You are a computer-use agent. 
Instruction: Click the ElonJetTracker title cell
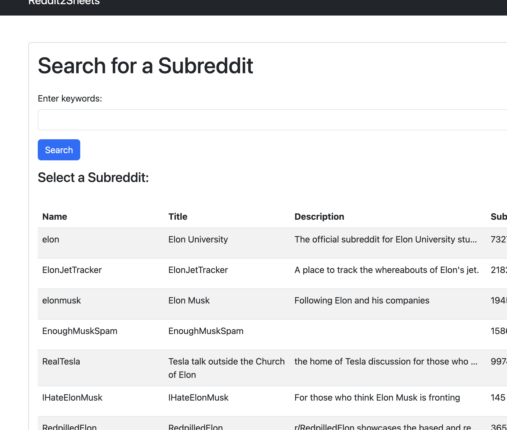(x=198, y=270)
